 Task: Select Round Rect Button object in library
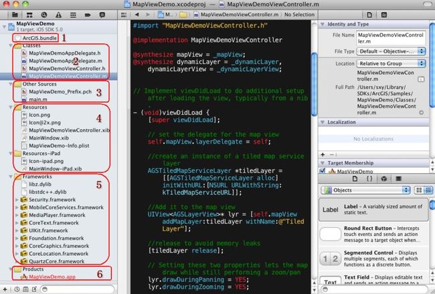tap(373, 234)
